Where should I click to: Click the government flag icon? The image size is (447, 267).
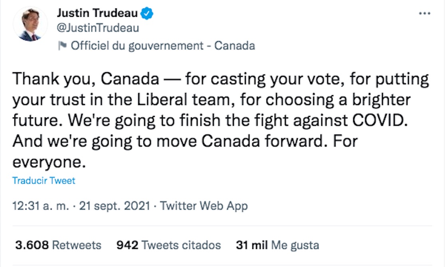[x=62, y=46]
